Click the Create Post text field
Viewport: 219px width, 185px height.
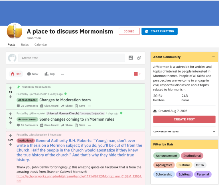(72, 58)
